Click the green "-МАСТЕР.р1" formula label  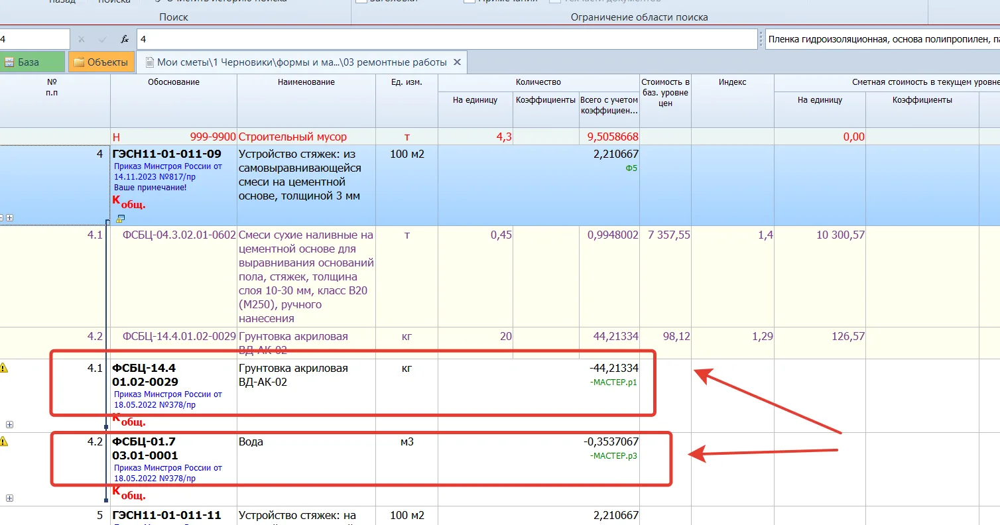tap(613, 382)
